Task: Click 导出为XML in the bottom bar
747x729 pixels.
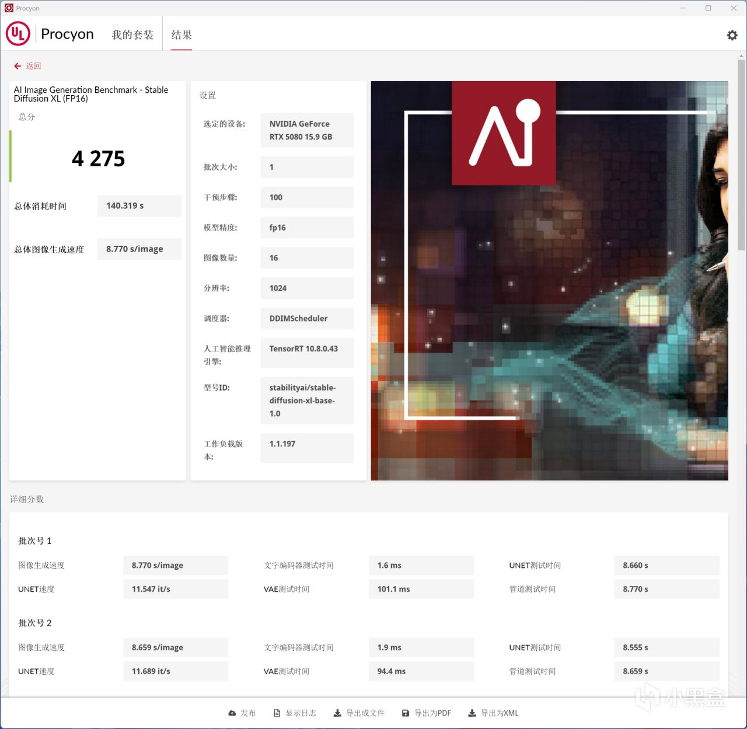Action: click(x=500, y=713)
